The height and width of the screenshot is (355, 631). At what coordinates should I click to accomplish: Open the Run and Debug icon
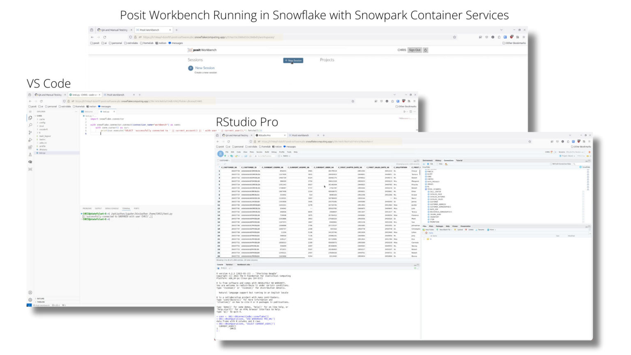pyautogui.click(x=30, y=139)
